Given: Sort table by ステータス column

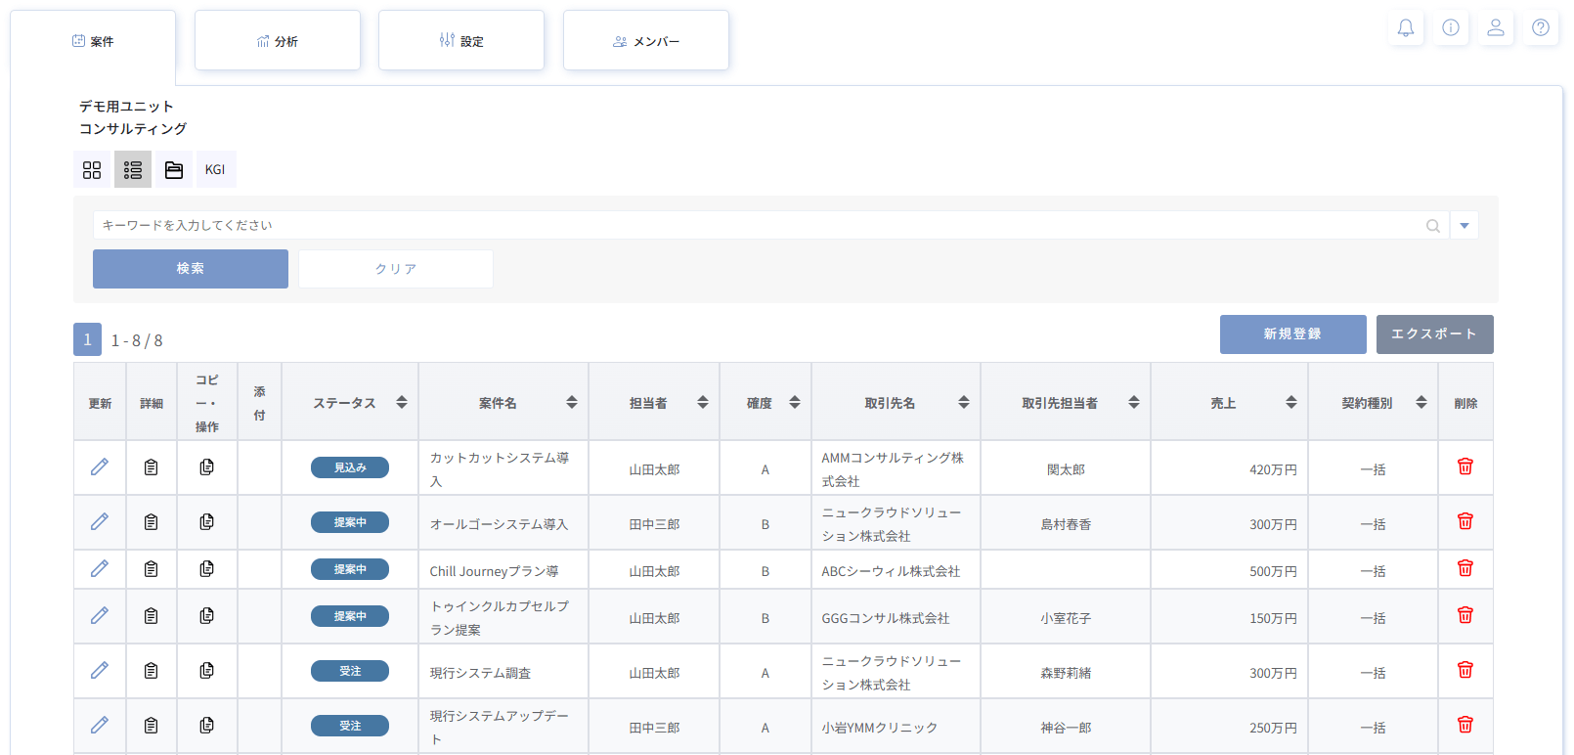Looking at the screenshot, I should click(401, 403).
